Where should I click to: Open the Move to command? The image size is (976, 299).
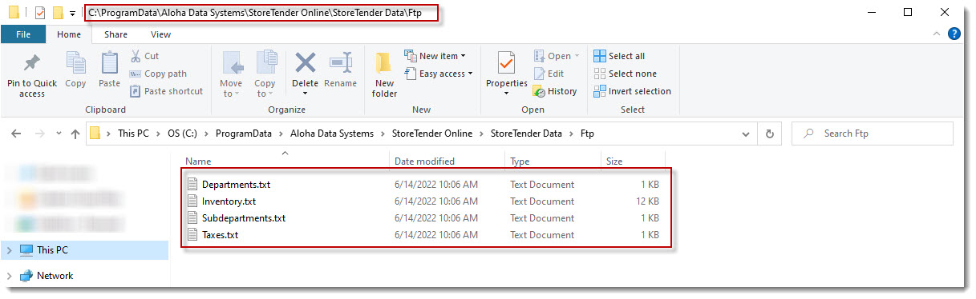(x=231, y=74)
